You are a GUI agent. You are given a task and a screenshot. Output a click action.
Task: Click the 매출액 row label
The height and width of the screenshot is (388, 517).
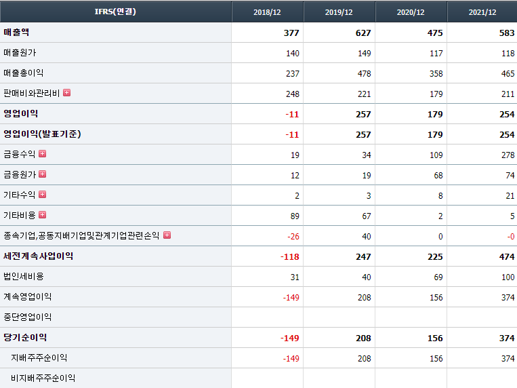(x=16, y=32)
